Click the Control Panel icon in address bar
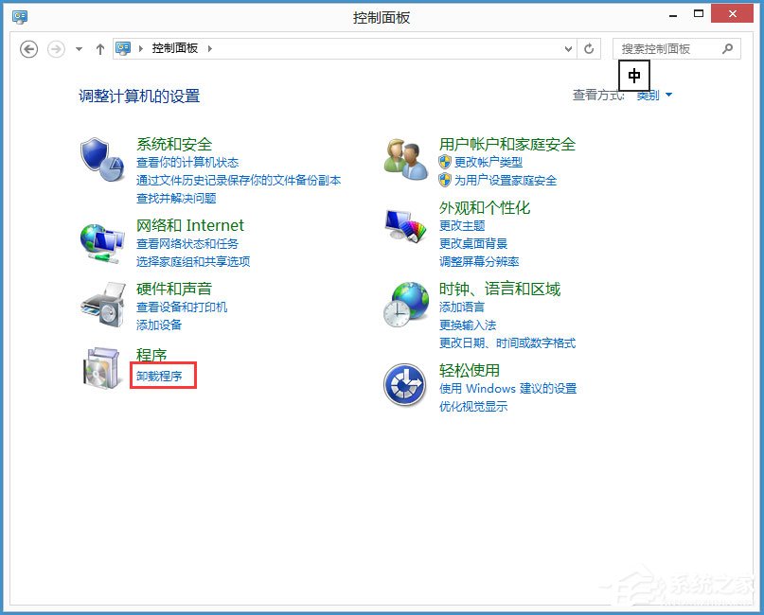Viewport: 764px width, 615px height. [122, 48]
